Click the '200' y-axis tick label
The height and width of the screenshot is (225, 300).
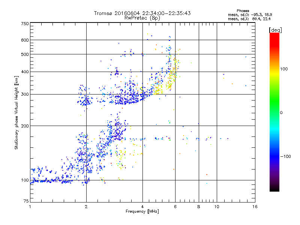tap(25, 126)
